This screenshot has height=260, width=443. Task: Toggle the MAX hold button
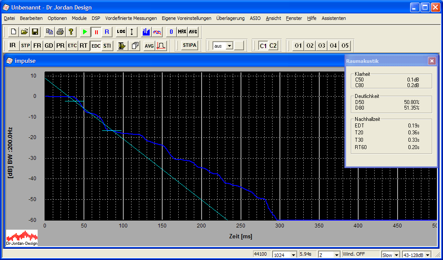coord(182,32)
